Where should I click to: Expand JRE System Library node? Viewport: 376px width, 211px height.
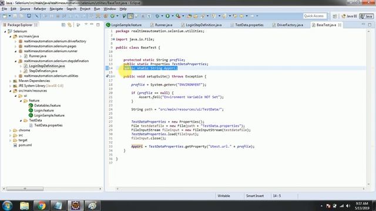click(11, 86)
